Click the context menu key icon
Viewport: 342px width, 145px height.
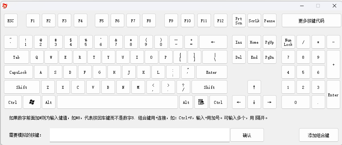coord(201,102)
